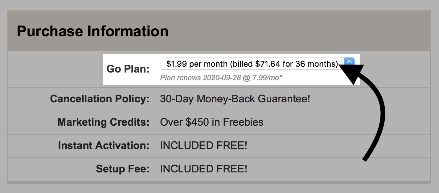This screenshot has height=193, width=439.
Task: Select the "Instant Activation:" label
Action: pyautogui.click(x=104, y=145)
